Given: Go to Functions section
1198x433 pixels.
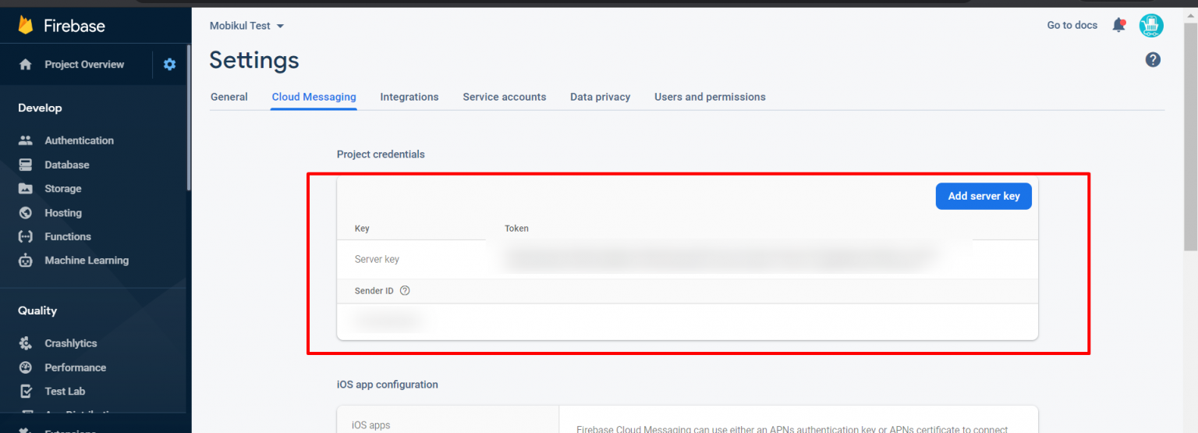Looking at the screenshot, I should tap(68, 236).
